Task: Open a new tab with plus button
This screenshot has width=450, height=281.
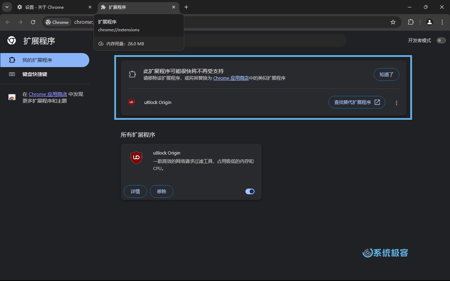Action: pyautogui.click(x=186, y=7)
